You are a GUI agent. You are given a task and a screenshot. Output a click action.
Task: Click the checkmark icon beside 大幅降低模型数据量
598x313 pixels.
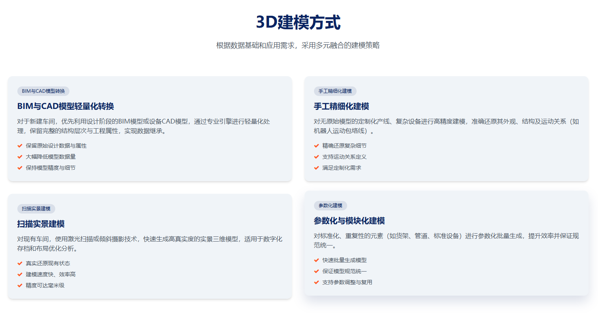[20, 157]
